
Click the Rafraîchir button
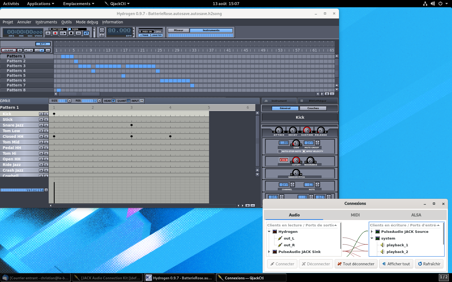(429, 264)
